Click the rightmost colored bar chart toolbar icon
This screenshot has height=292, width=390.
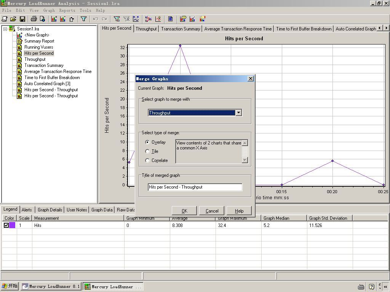(203, 19)
